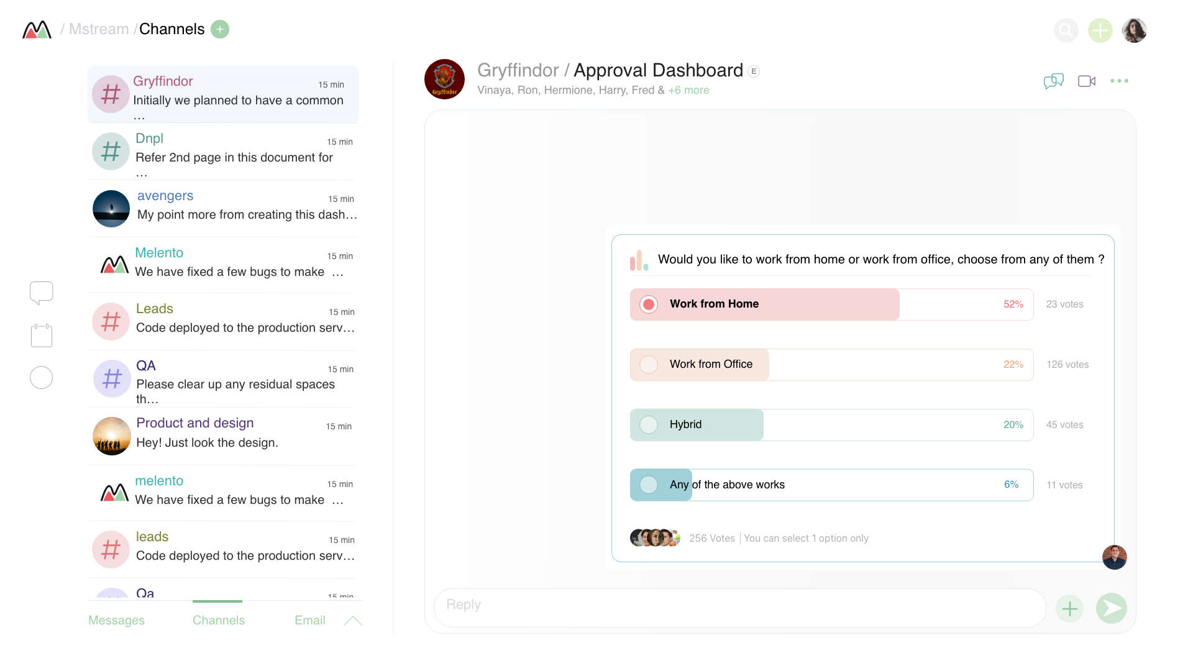Select Any of the above works radio

pyautogui.click(x=649, y=485)
